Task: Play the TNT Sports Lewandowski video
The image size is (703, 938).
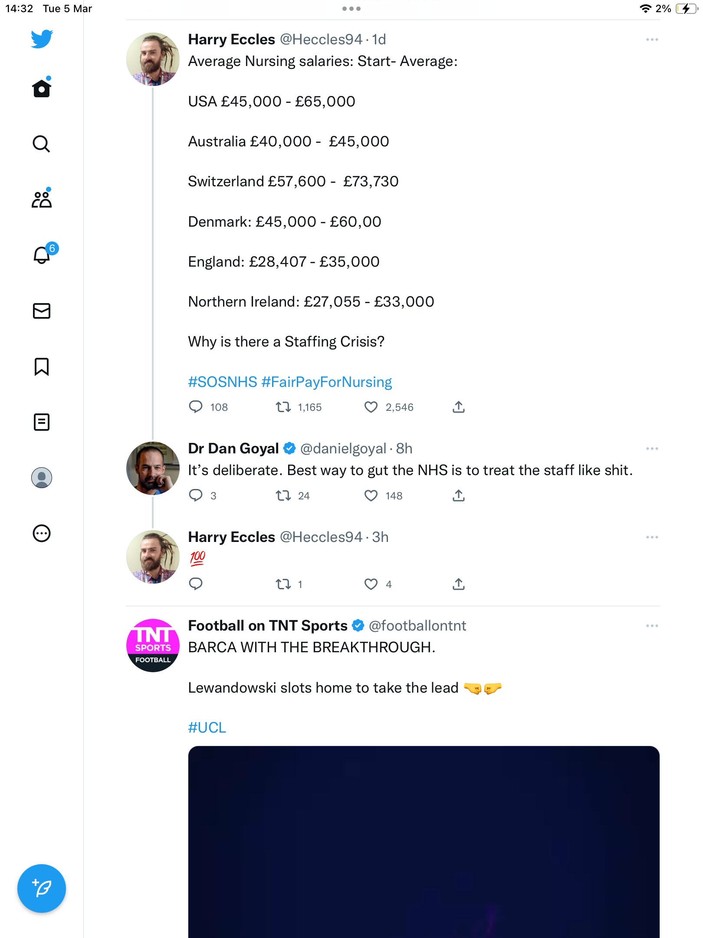Action: point(424,842)
